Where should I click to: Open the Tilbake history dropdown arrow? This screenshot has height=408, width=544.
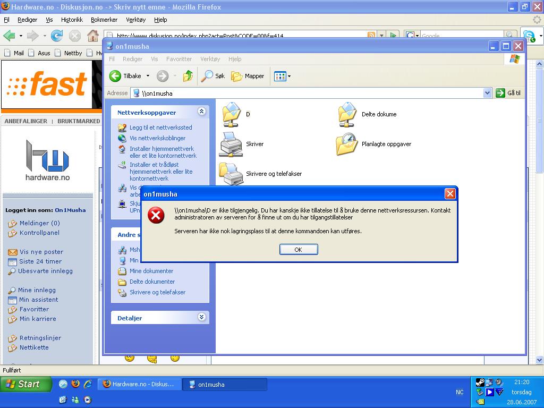pyautogui.click(x=148, y=76)
